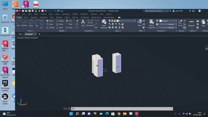Use the Stretch tool
Viewport: 208px width, 117px height.
50,28
